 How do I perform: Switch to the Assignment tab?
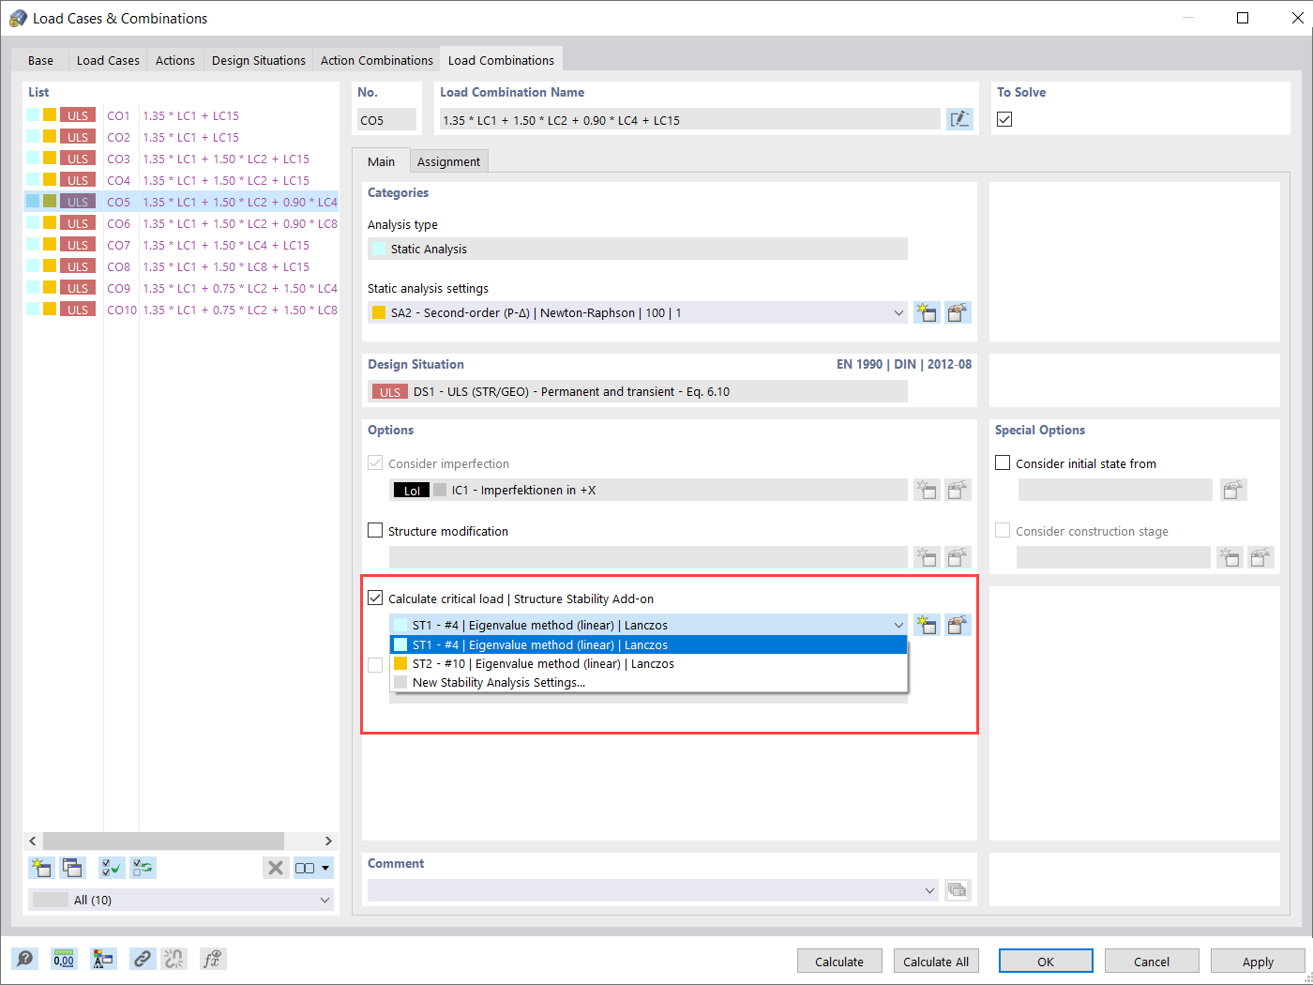coord(448,160)
